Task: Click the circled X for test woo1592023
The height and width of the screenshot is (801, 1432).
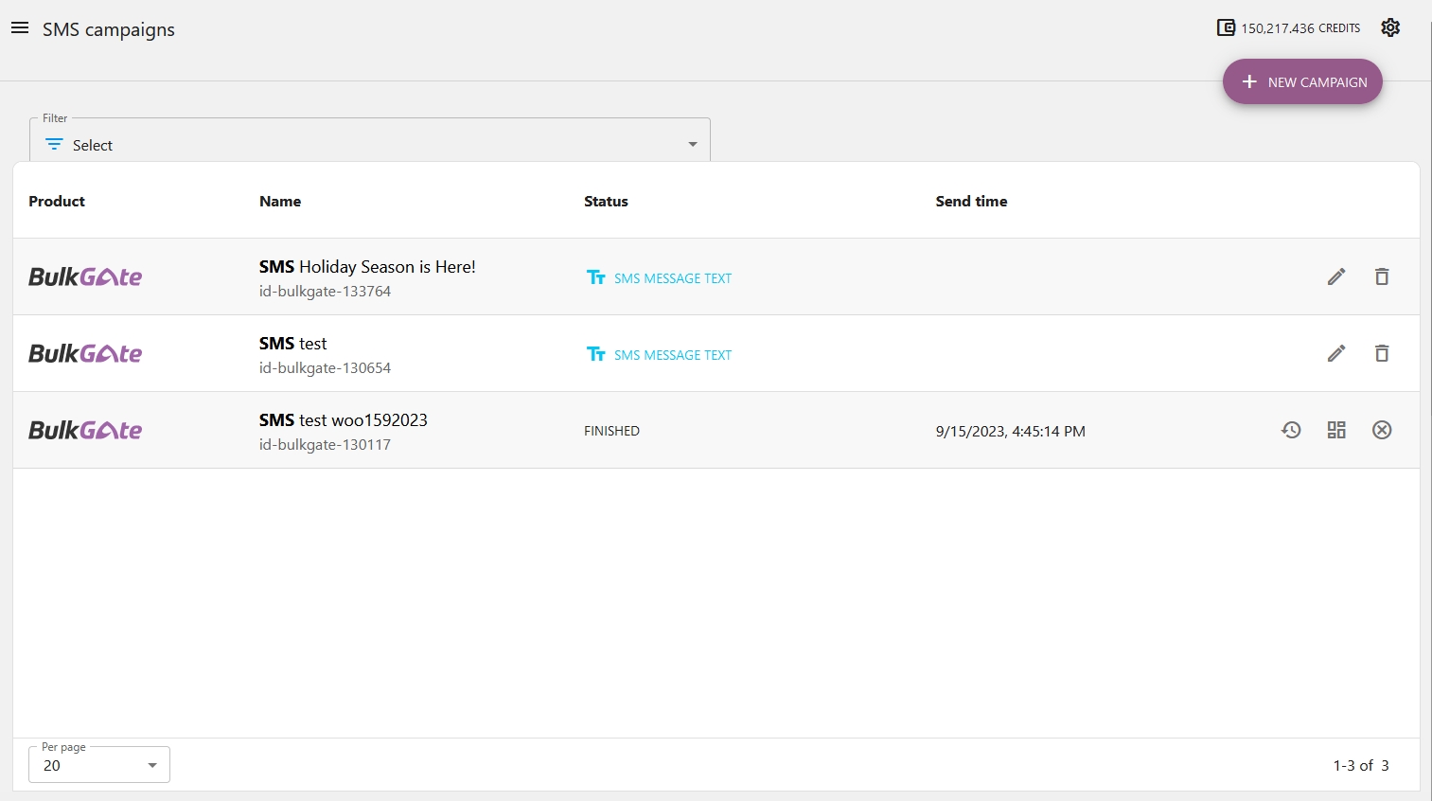Action: pos(1382,430)
